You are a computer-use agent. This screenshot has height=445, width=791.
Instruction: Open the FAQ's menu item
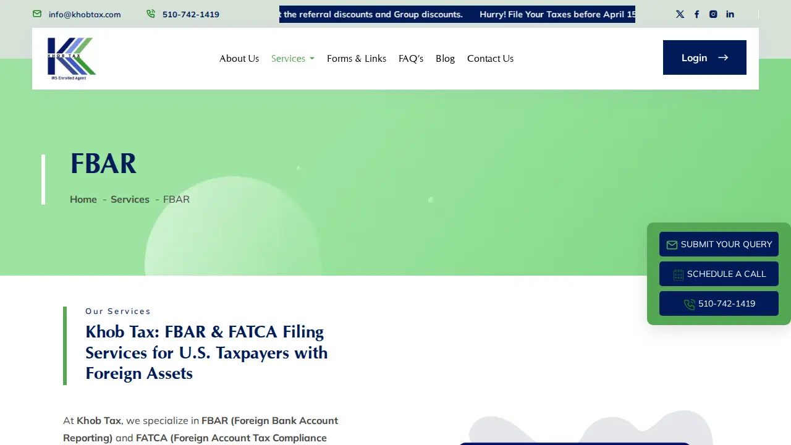pos(411,59)
